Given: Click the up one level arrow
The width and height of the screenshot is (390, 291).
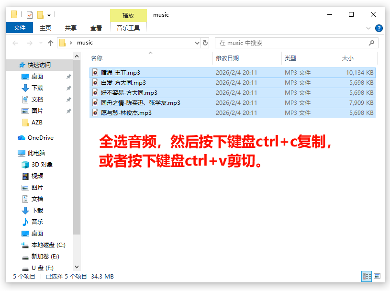Looking at the screenshot, I should click(50, 43).
